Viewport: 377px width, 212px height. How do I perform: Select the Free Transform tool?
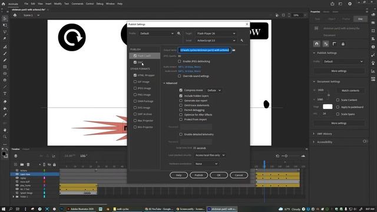click(5, 25)
